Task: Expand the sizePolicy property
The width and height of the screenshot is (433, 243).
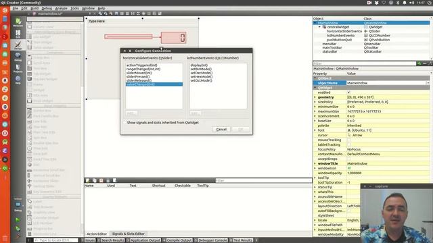Action: [x=315, y=102]
